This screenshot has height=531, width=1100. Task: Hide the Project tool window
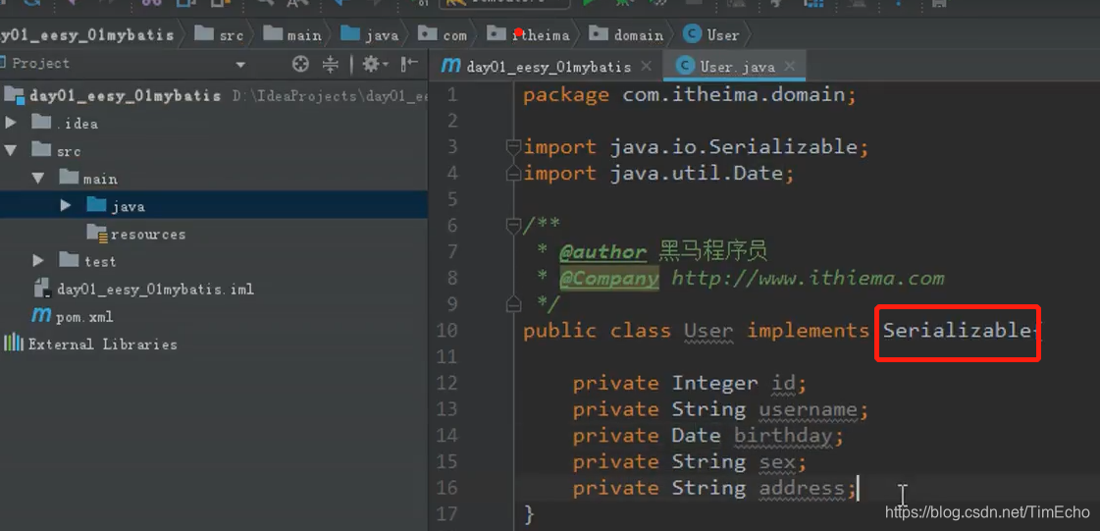409,65
